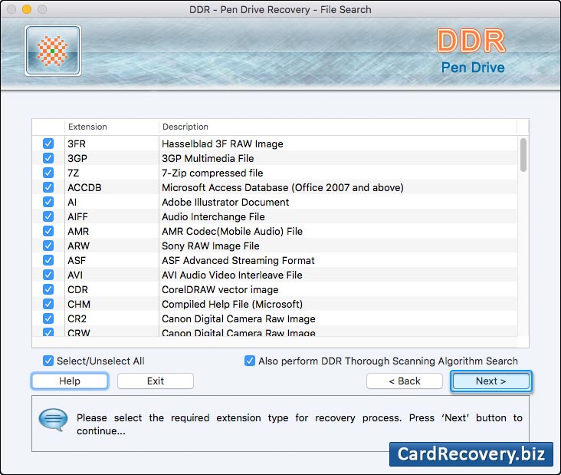Uncheck the 3FR extension checkbox

coord(48,143)
